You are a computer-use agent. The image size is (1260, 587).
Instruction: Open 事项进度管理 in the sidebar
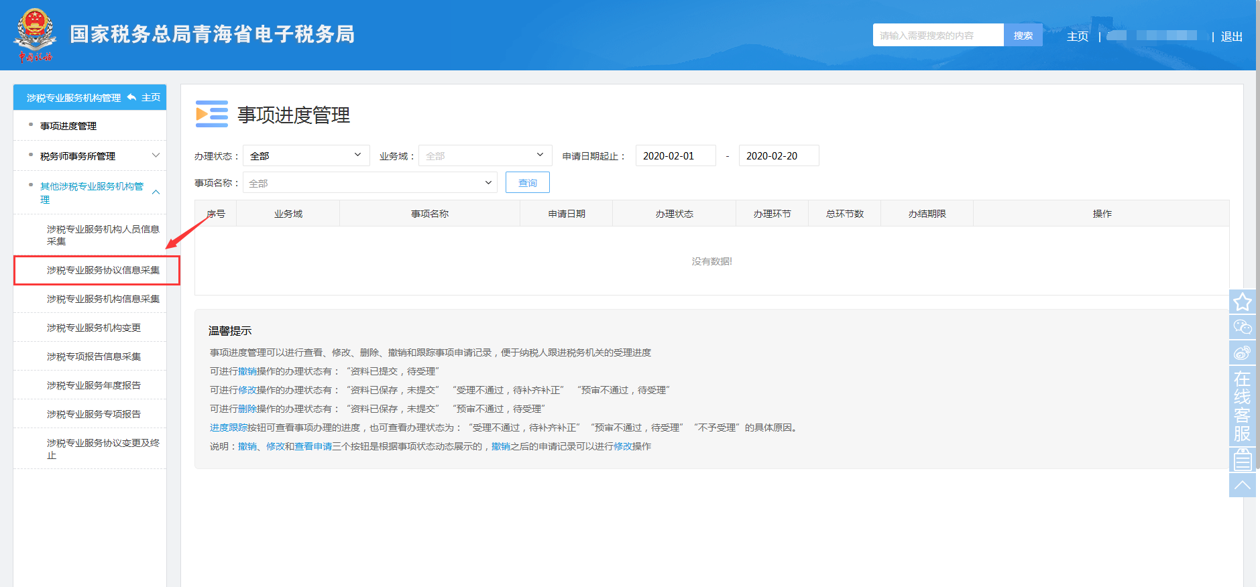click(x=68, y=126)
